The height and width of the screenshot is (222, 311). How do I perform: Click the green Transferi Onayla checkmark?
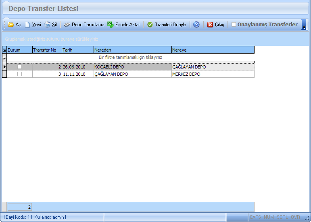point(150,25)
